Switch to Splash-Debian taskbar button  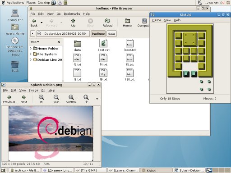coord(189,170)
